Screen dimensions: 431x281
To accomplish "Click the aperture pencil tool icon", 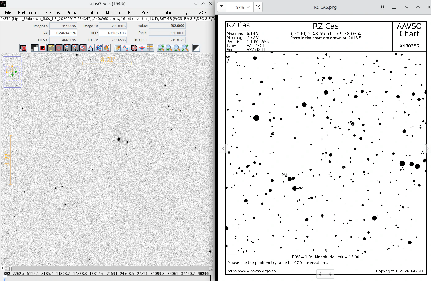I will [99, 48].
